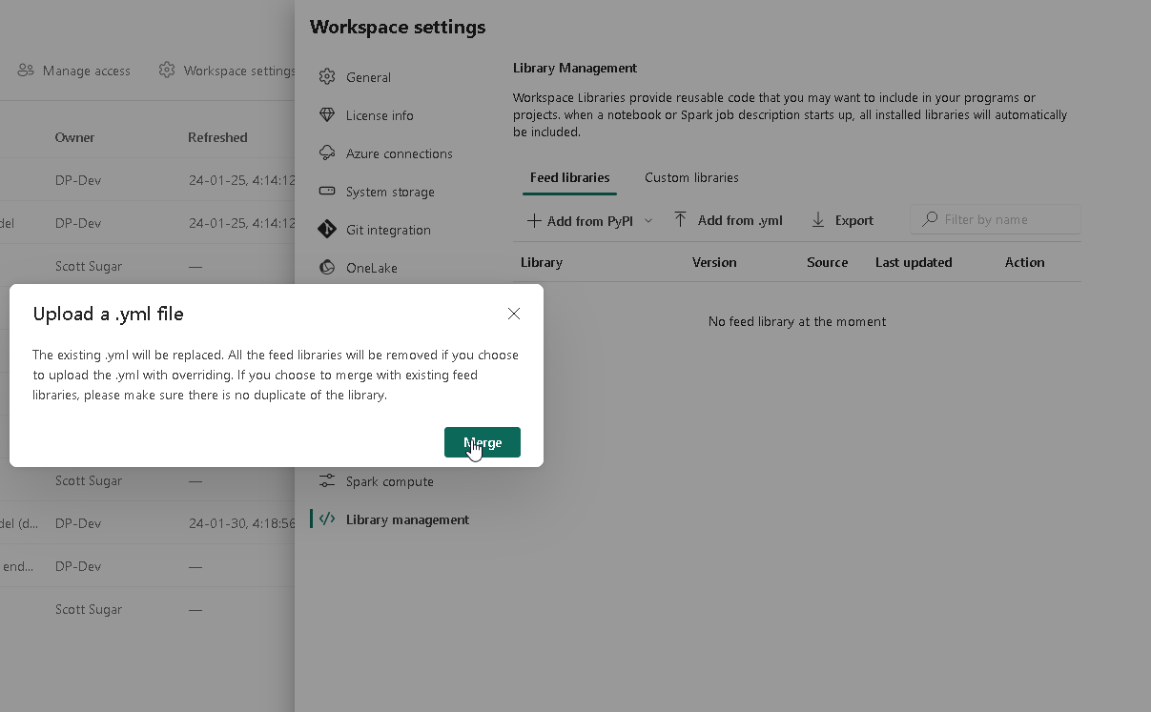This screenshot has width=1151, height=712.
Task: Click the Export download icon
Action: (x=817, y=219)
